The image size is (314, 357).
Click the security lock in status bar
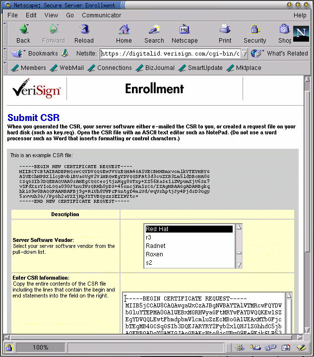tap(9, 348)
